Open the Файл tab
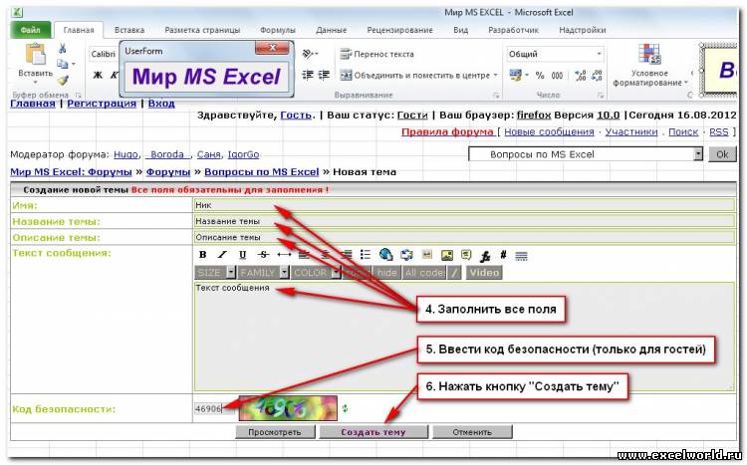Viewport: 747px width, 465px height. pos(31,30)
